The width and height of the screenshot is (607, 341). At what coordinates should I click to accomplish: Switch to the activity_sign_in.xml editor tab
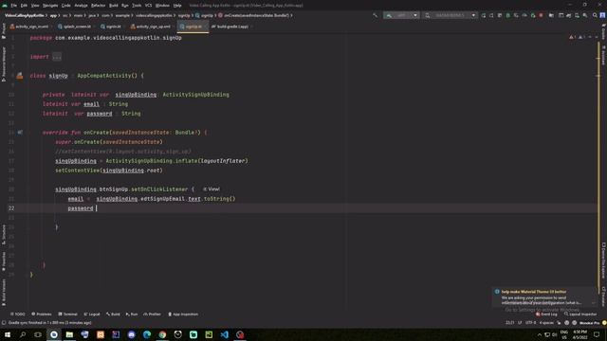pyautogui.click(x=29, y=27)
